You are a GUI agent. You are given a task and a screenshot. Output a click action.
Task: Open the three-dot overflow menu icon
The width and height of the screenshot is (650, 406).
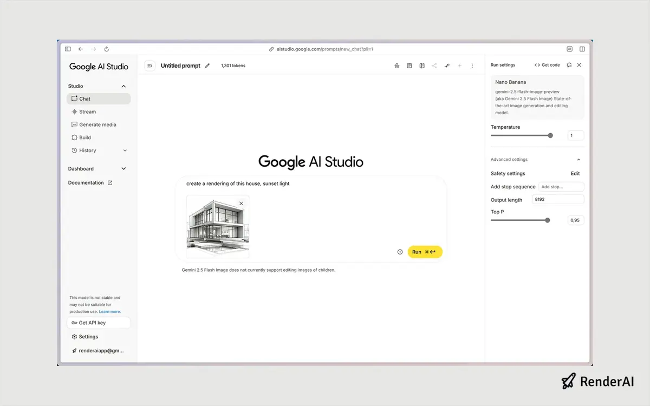point(472,65)
